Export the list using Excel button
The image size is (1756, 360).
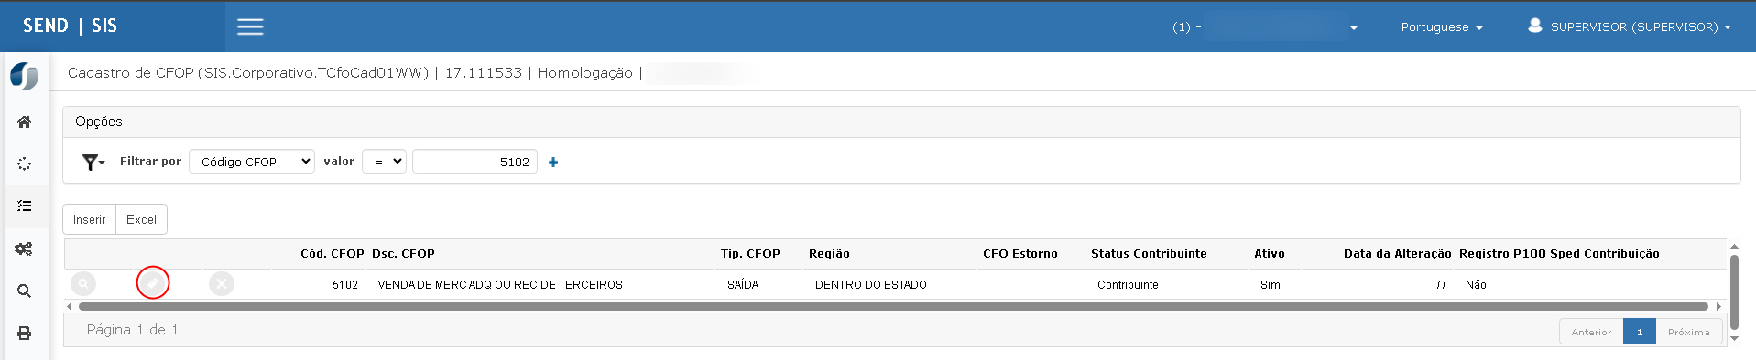coord(141,219)
